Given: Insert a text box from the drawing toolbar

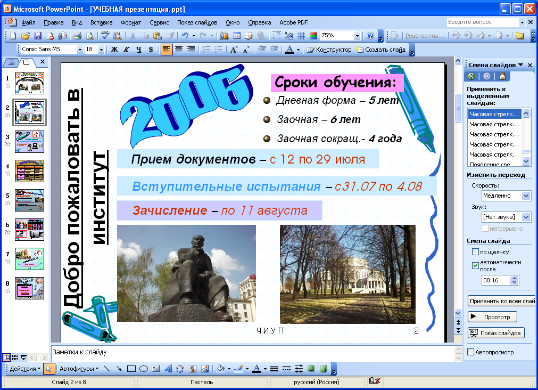Looking at the screenshot, I should click(155, 369).
